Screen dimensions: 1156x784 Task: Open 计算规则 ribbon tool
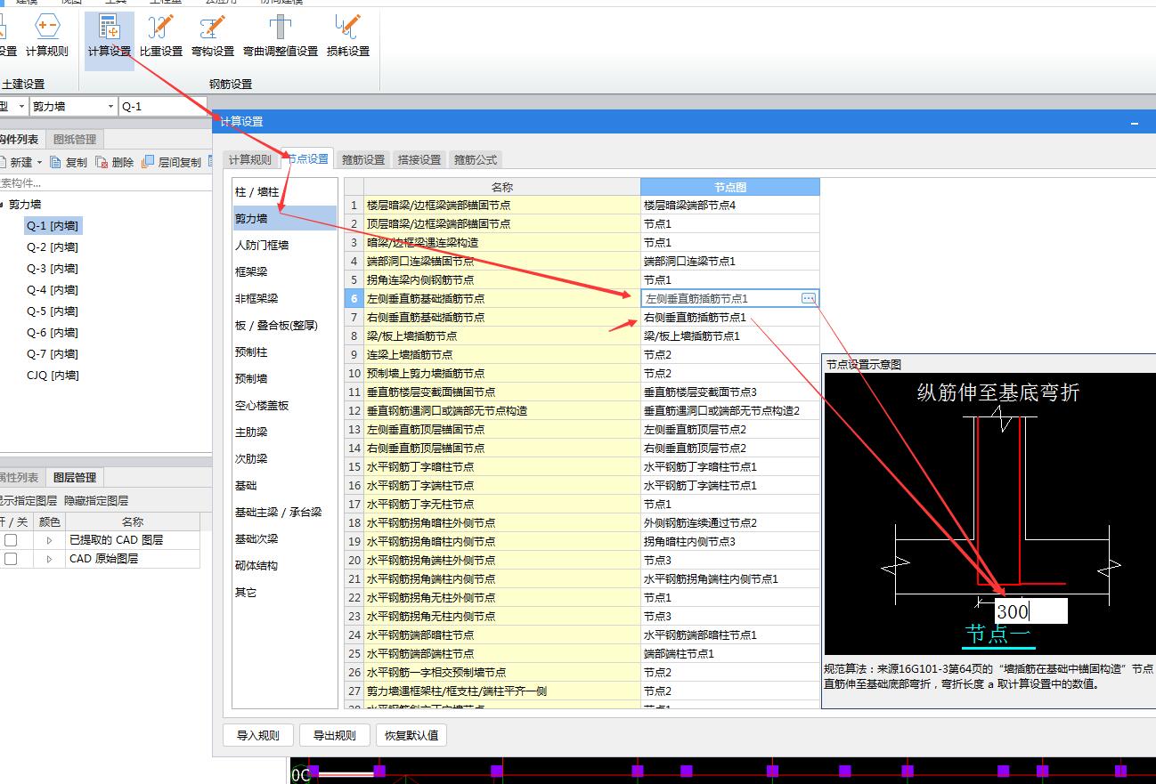(x=47, y=37)
